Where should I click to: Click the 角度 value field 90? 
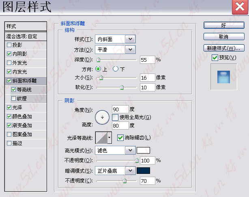click(x=120, y=109)
